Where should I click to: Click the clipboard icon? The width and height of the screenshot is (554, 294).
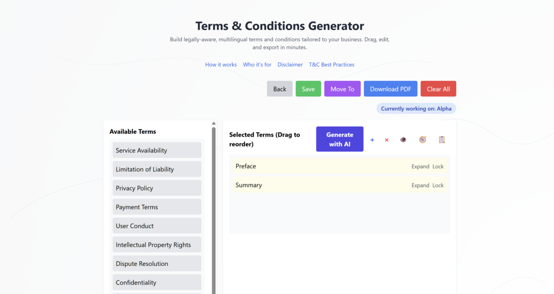pyautogui.click(x=442, y=140)
